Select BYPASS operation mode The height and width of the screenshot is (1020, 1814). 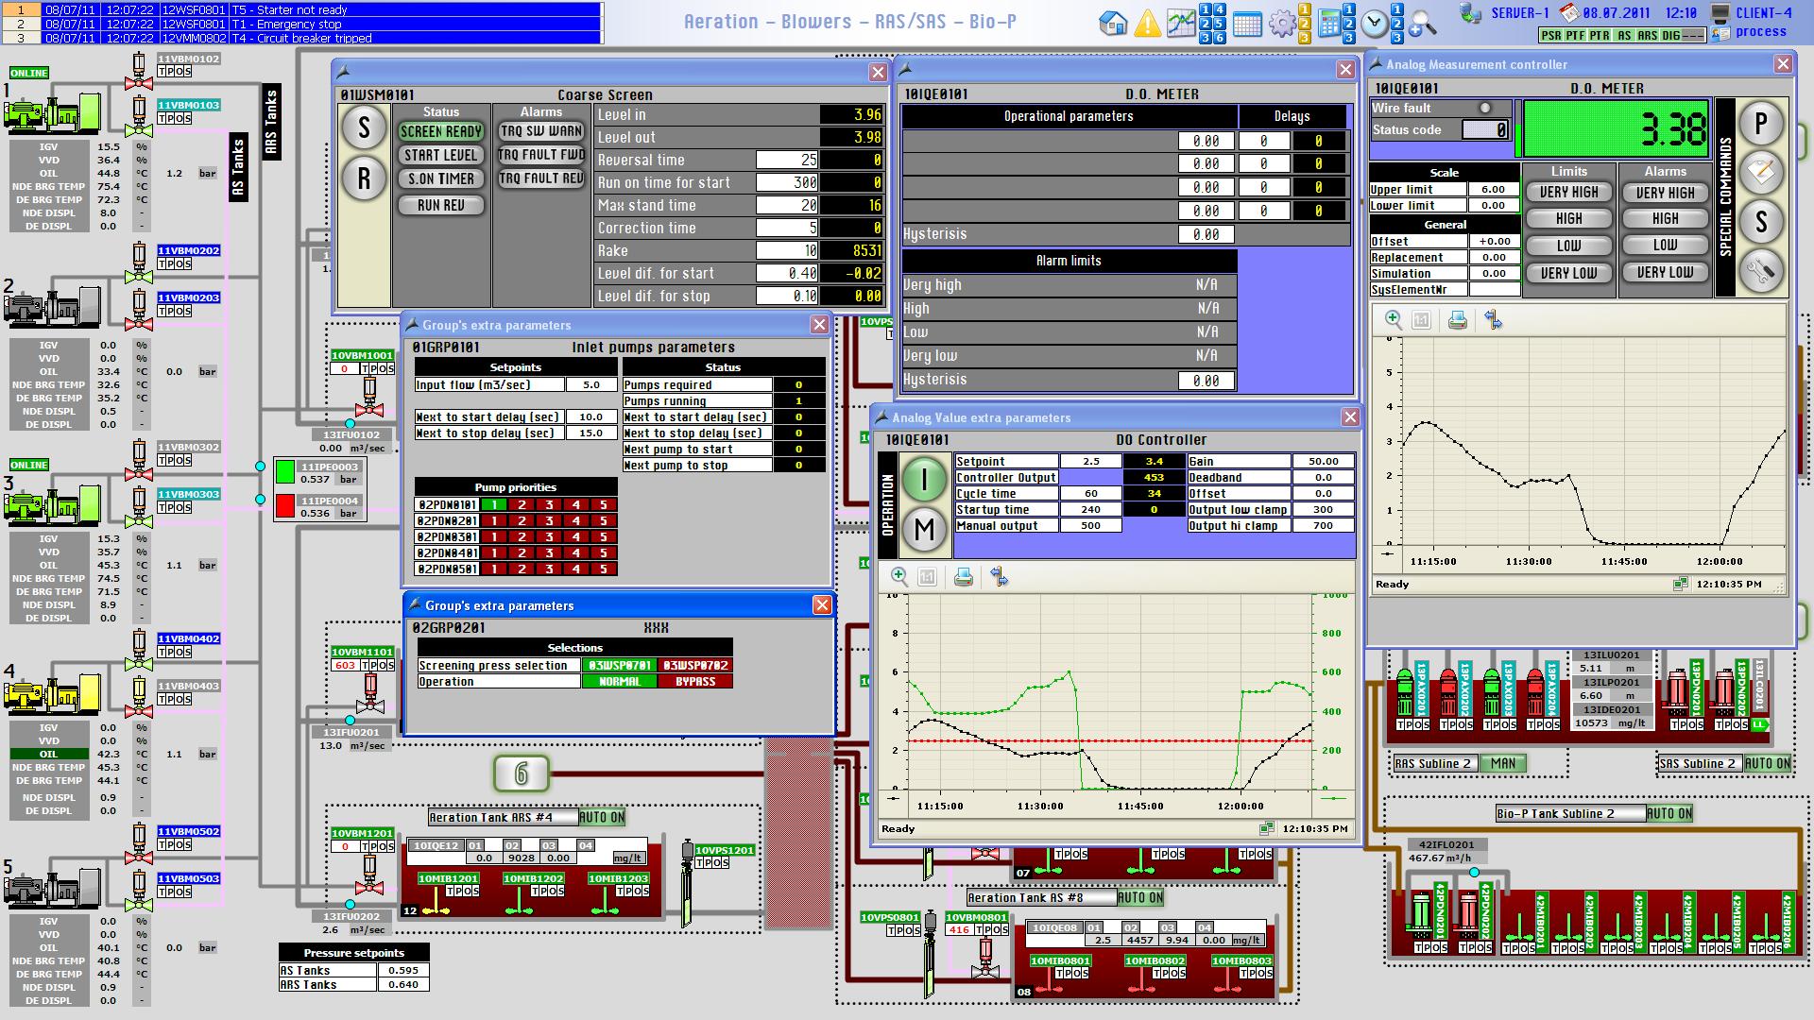point(694,681)
